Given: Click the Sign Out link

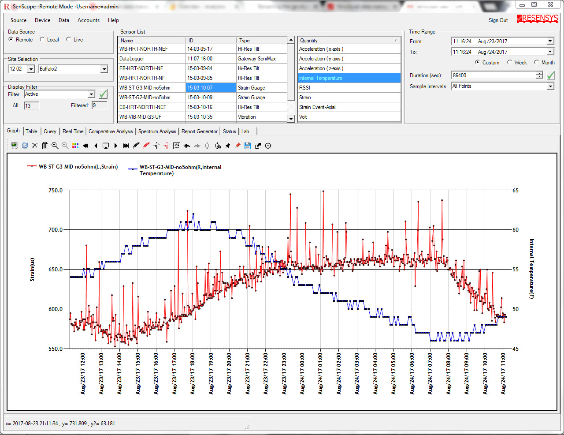Looking at the screenshot, I should 498,20.
